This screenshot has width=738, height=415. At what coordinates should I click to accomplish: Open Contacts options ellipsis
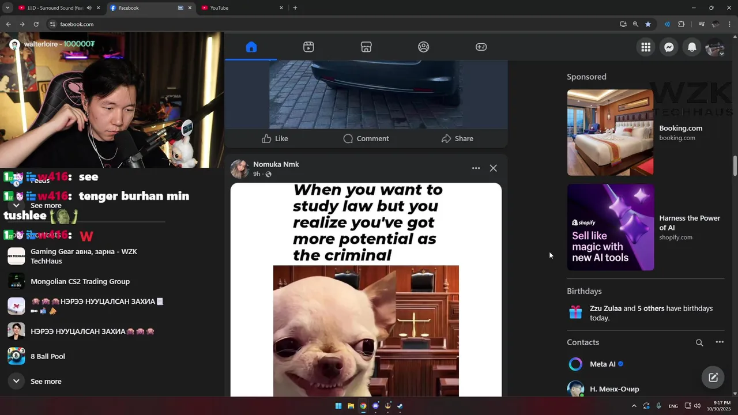(x=720, y=342)
